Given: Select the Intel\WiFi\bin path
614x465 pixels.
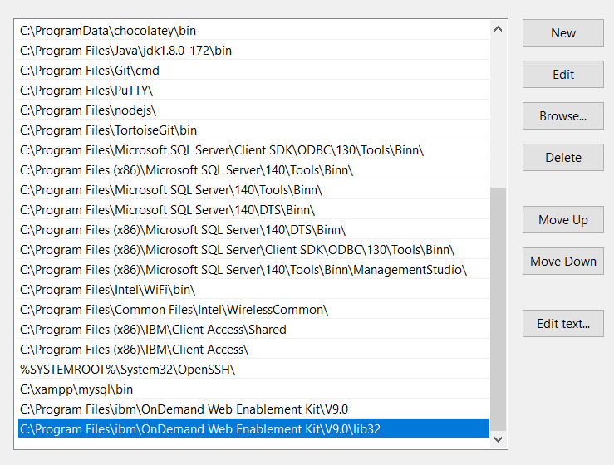Looking at the screenshot, I should pos(252,290).
